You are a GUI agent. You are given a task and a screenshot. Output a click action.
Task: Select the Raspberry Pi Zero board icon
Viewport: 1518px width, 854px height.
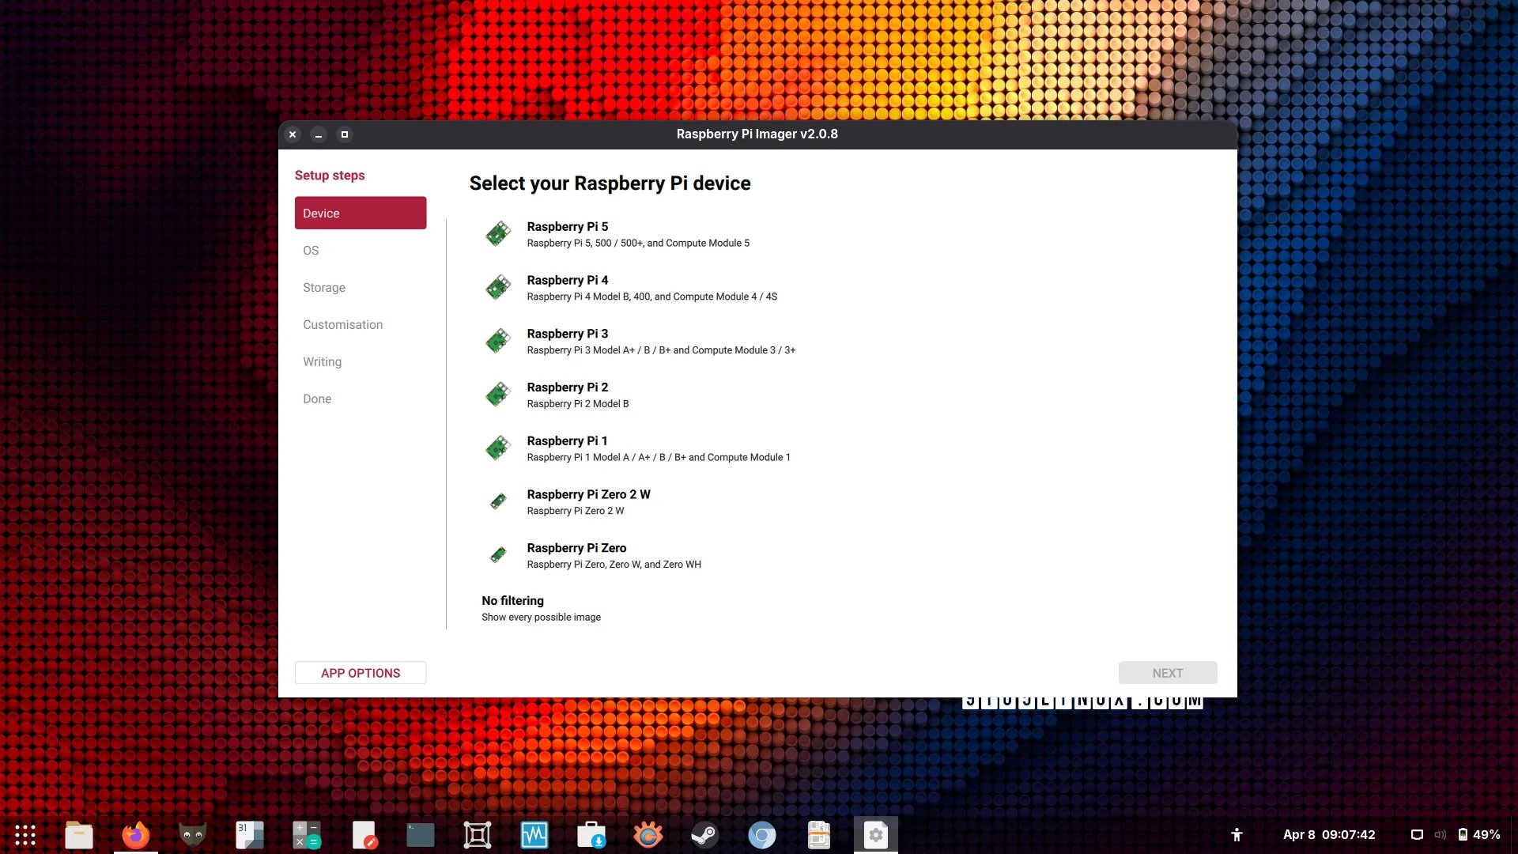tap(498, 555)
